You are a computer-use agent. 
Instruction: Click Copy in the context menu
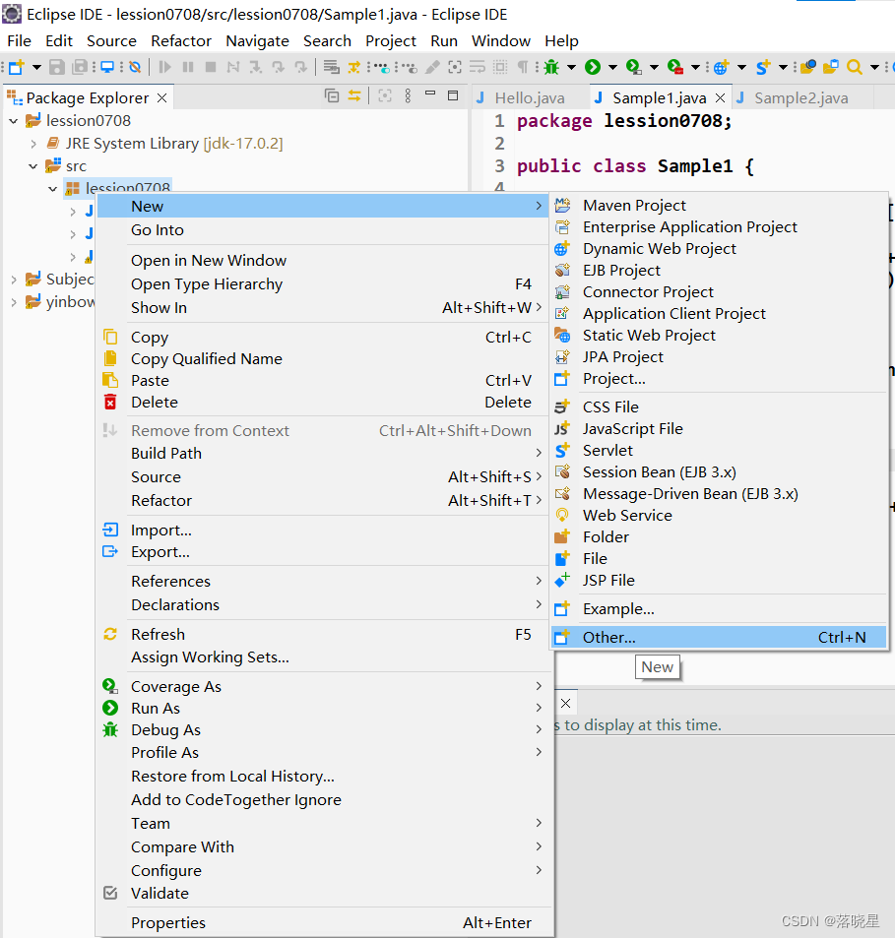(323, 338)
